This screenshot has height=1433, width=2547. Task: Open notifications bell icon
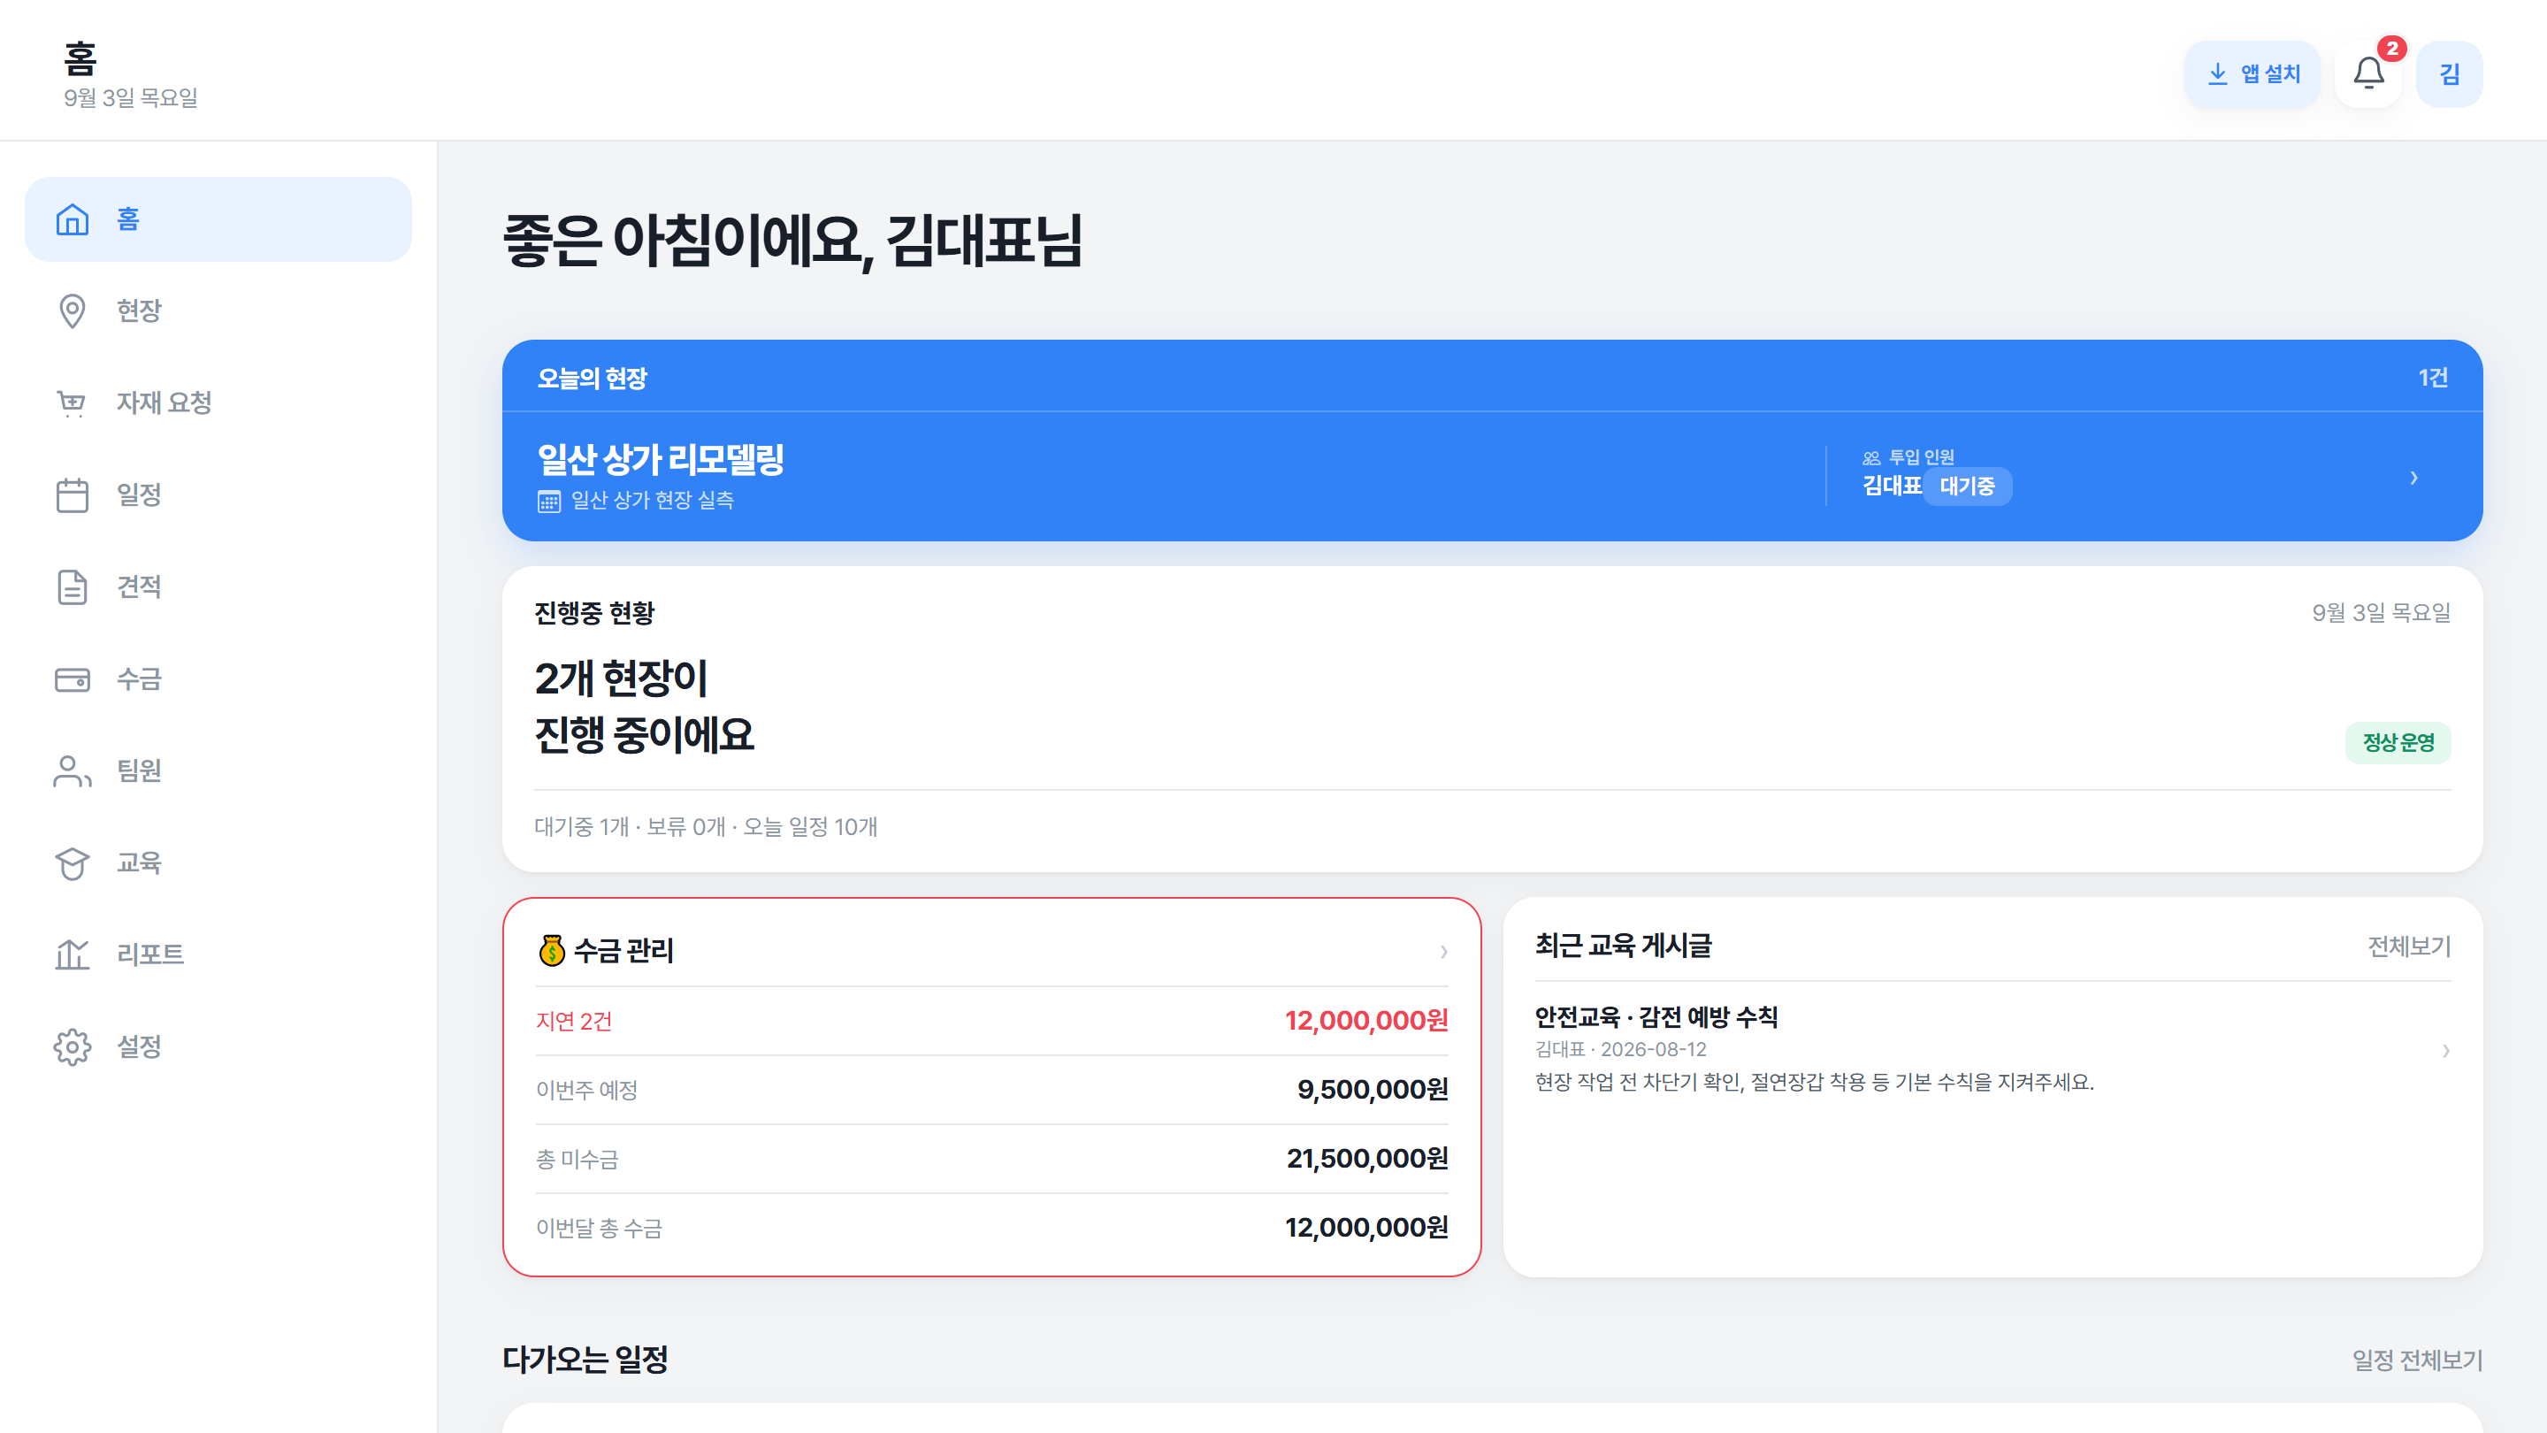click(x=2368, y=73)
